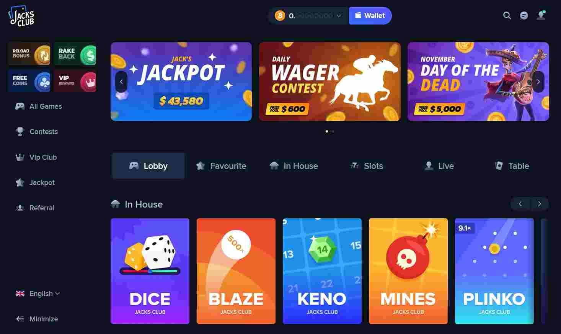The image size is (561, 334).
Task: Open the chat bubble icon
Action: [524, 16]
